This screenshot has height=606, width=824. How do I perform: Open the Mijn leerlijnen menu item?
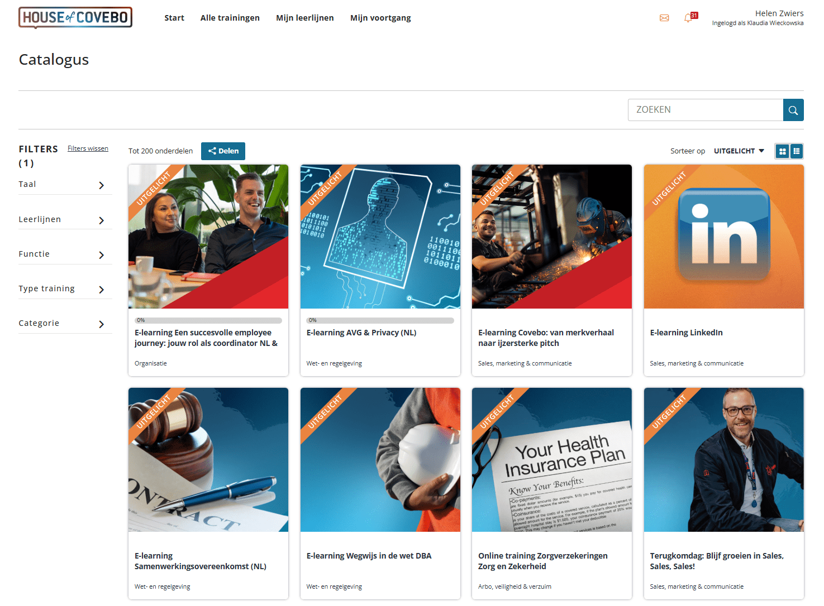[304, 17]
